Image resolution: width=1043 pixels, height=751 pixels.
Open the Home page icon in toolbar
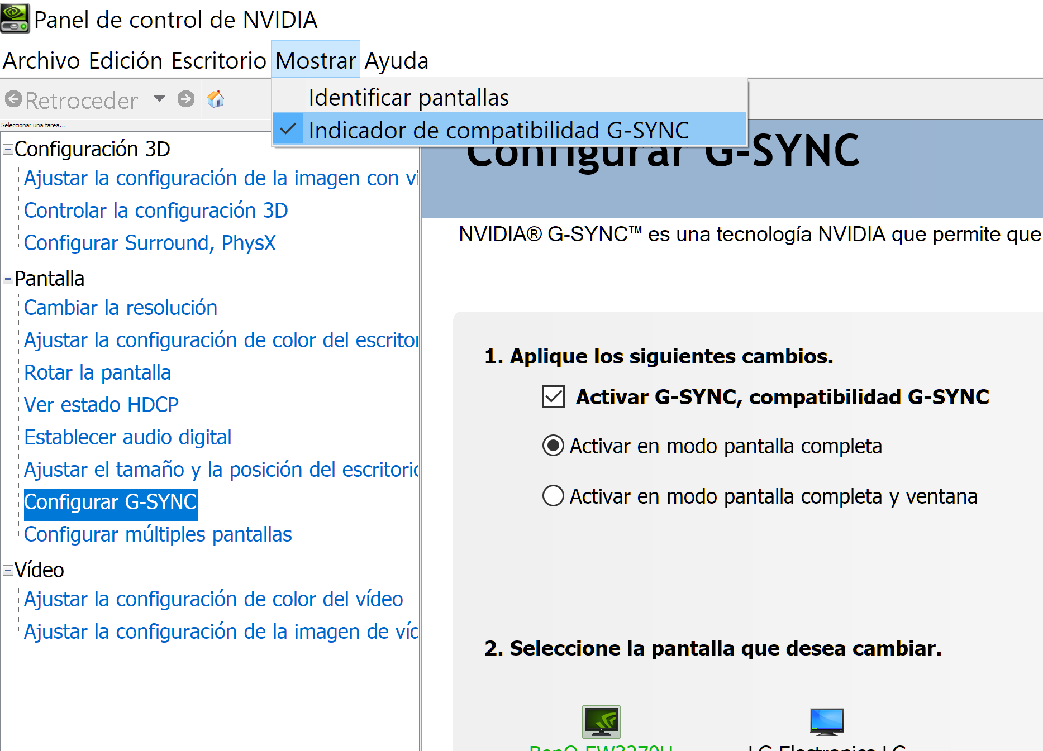coord(216,99)
